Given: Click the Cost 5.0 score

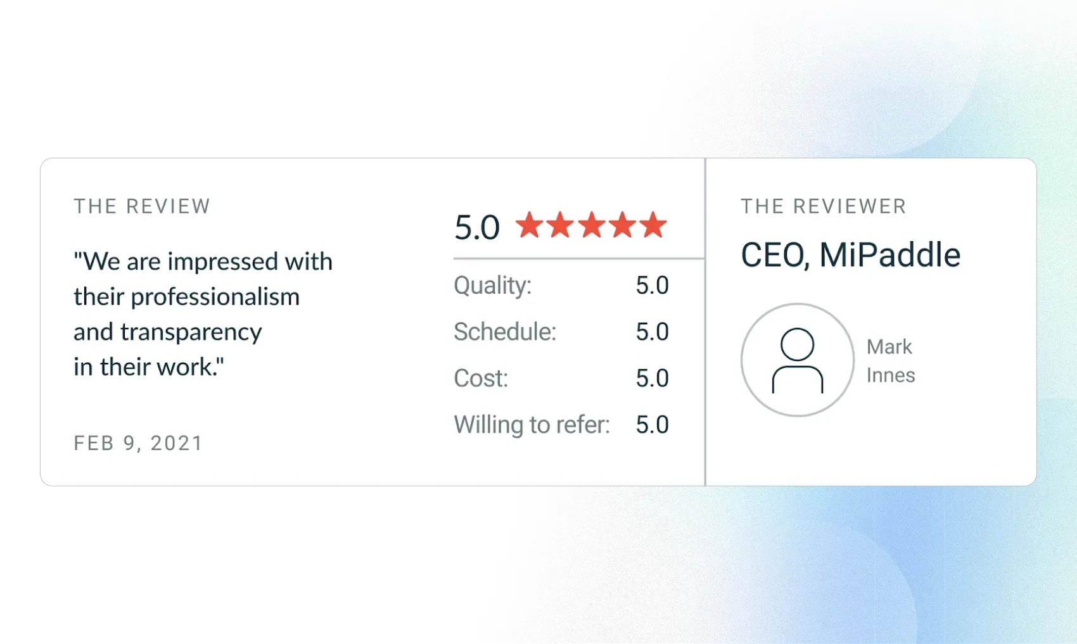Looking at the screenshot, I should point(653,379).
